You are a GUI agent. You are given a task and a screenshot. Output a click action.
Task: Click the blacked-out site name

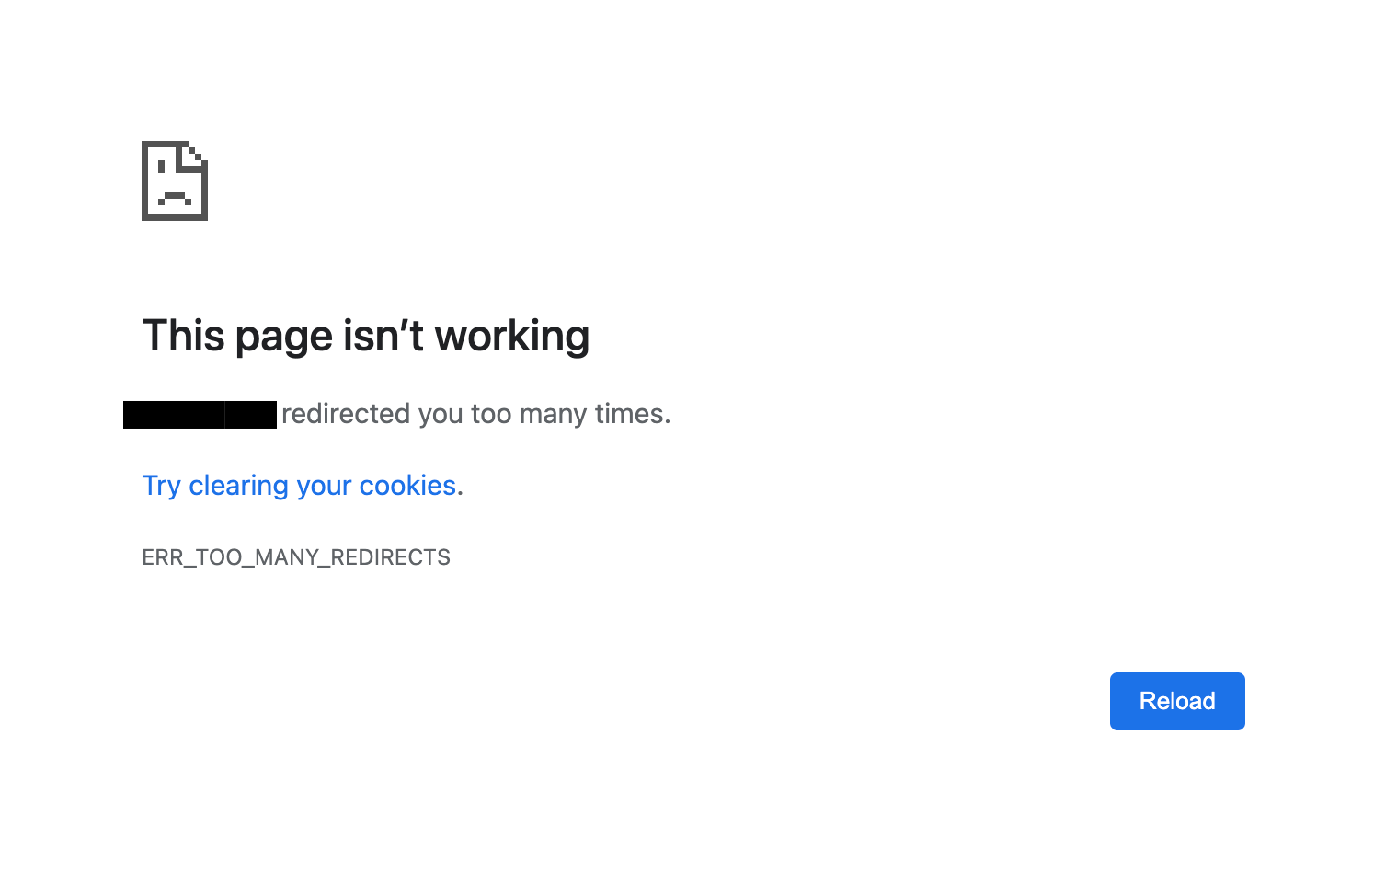click(x=200, y=415)
